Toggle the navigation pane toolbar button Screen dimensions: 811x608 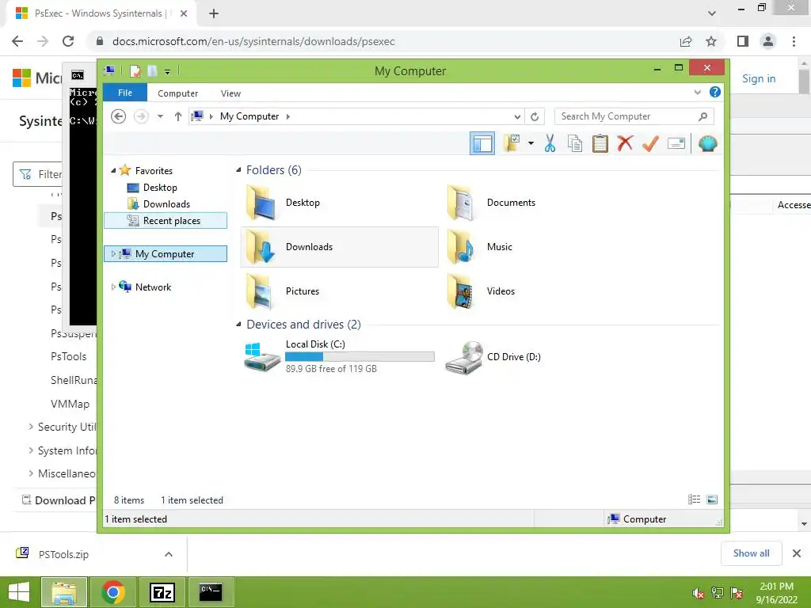(482, 143)
